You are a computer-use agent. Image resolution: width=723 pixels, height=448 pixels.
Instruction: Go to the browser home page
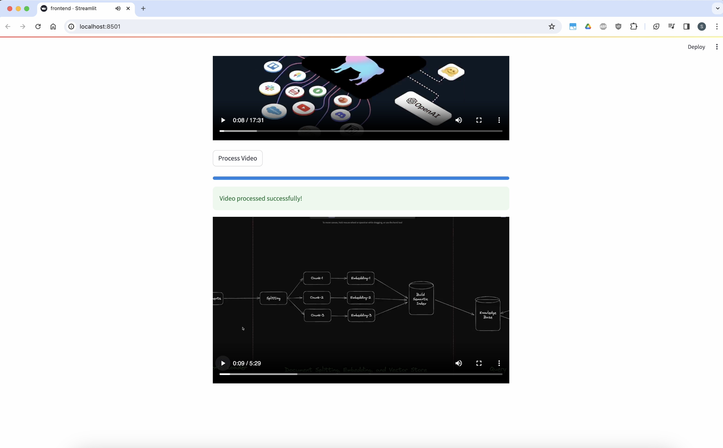(x=53, y=27)
